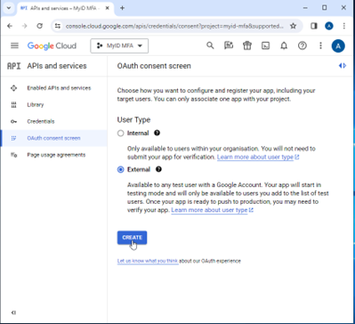The width and height of the screenshot is (355, 324).
Task: Select the External user type radio
Action: (120, 170)
